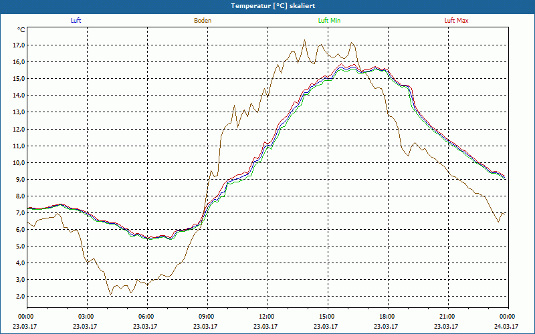The image size is (535, 334).
Task: Select the red 'Luft Max' legend label
Action: pos(456,21)
